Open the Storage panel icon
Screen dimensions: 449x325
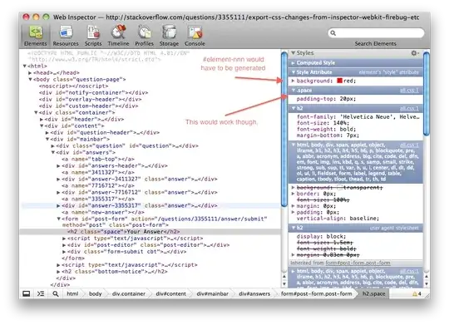tap(169, 32)
